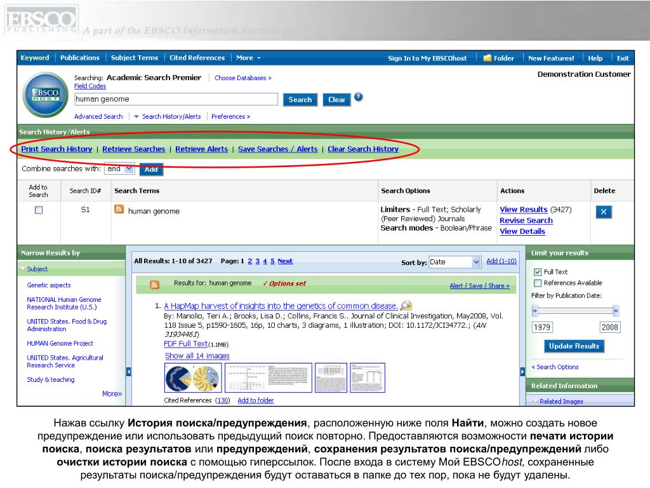Open the search help question mark icon
Image resolution: width=650 pixels, height=488 pixels.
click(359, 97)
